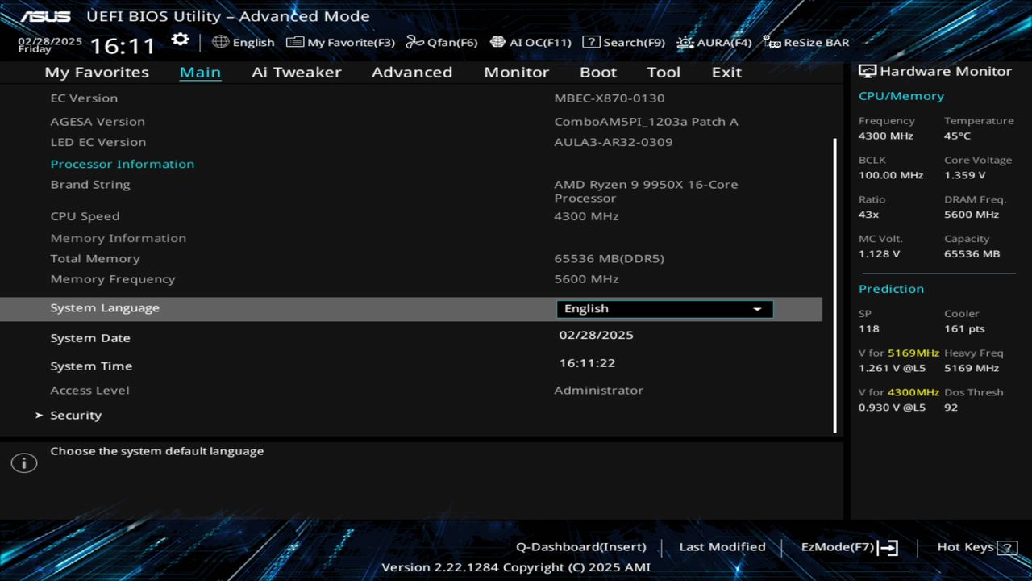Viewport: 1032px width, 581px height.
Task: Click the Hot Keys question mark icon
Action: pos(1007,548)
